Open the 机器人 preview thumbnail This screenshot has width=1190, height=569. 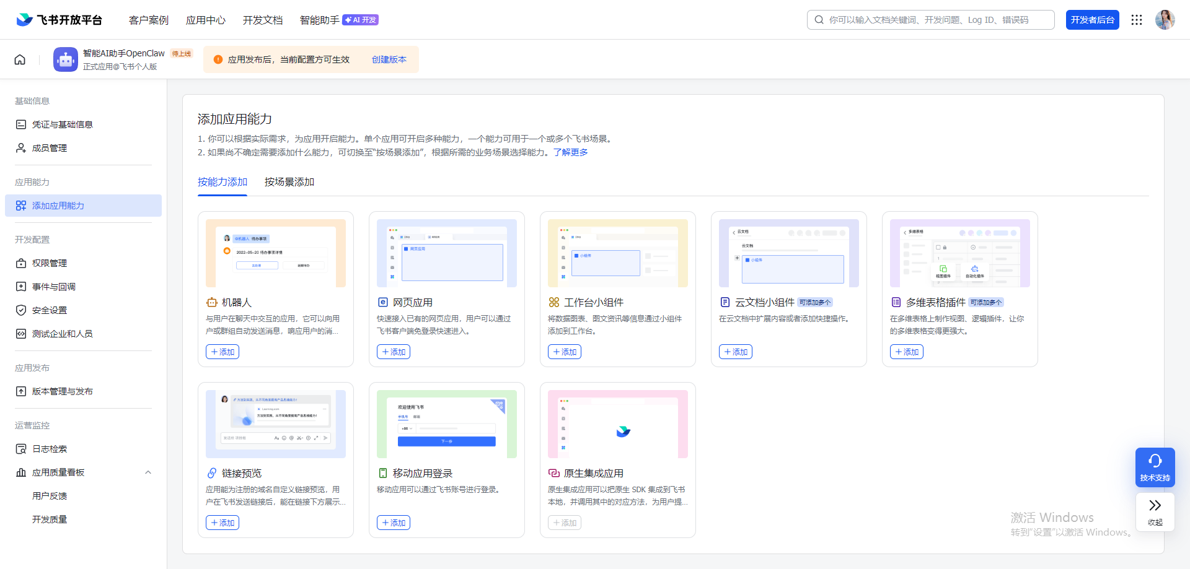click(x=276, y=253)
